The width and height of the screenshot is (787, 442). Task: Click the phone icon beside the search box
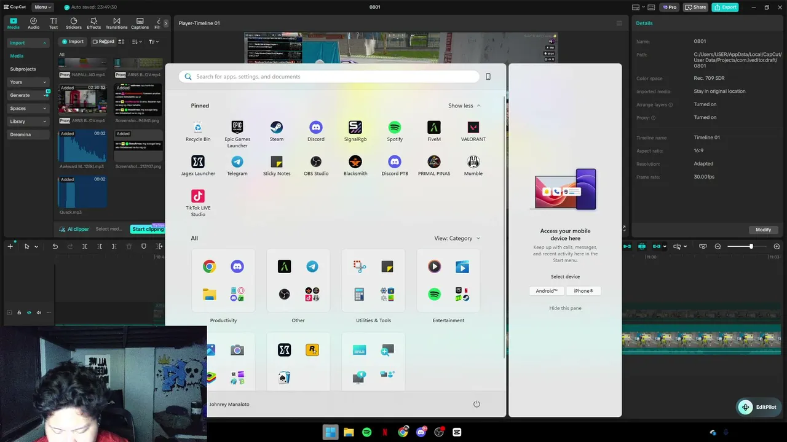[x=488, y=77]
